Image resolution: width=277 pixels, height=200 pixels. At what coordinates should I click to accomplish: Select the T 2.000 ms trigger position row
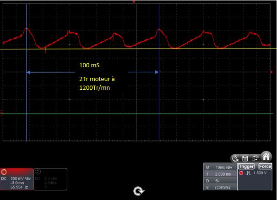click(x=220, y=174)
